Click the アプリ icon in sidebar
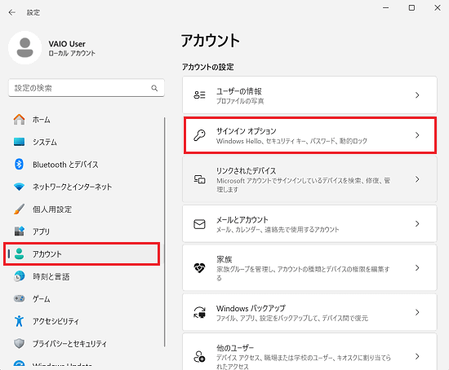The height and width of the screenshot is (370, 449). (20, 231)
